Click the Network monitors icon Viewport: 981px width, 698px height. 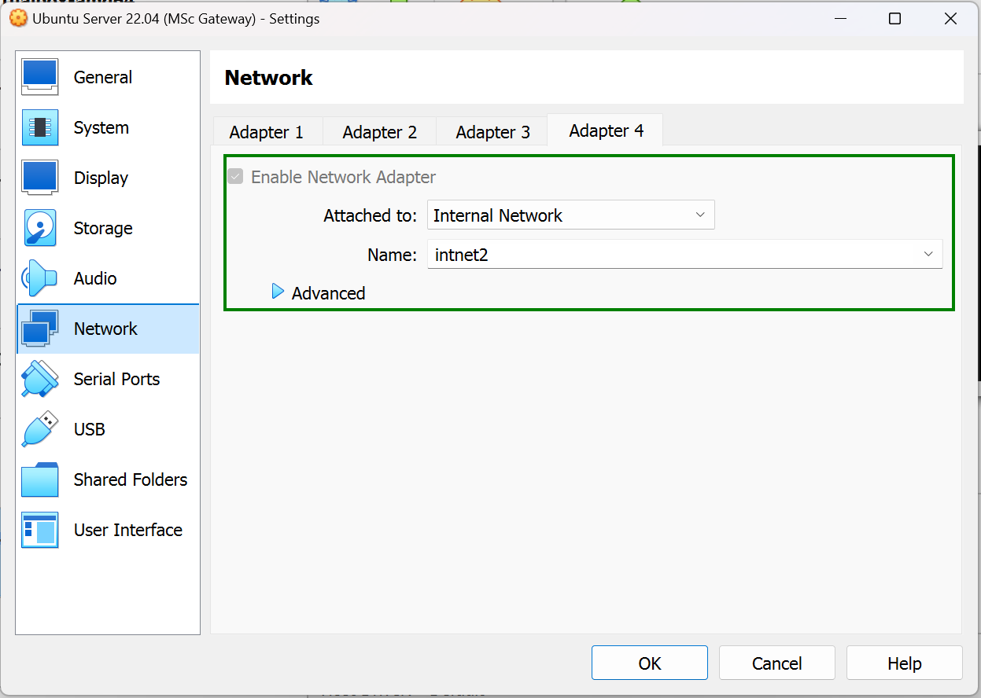[x=39, y=329]
